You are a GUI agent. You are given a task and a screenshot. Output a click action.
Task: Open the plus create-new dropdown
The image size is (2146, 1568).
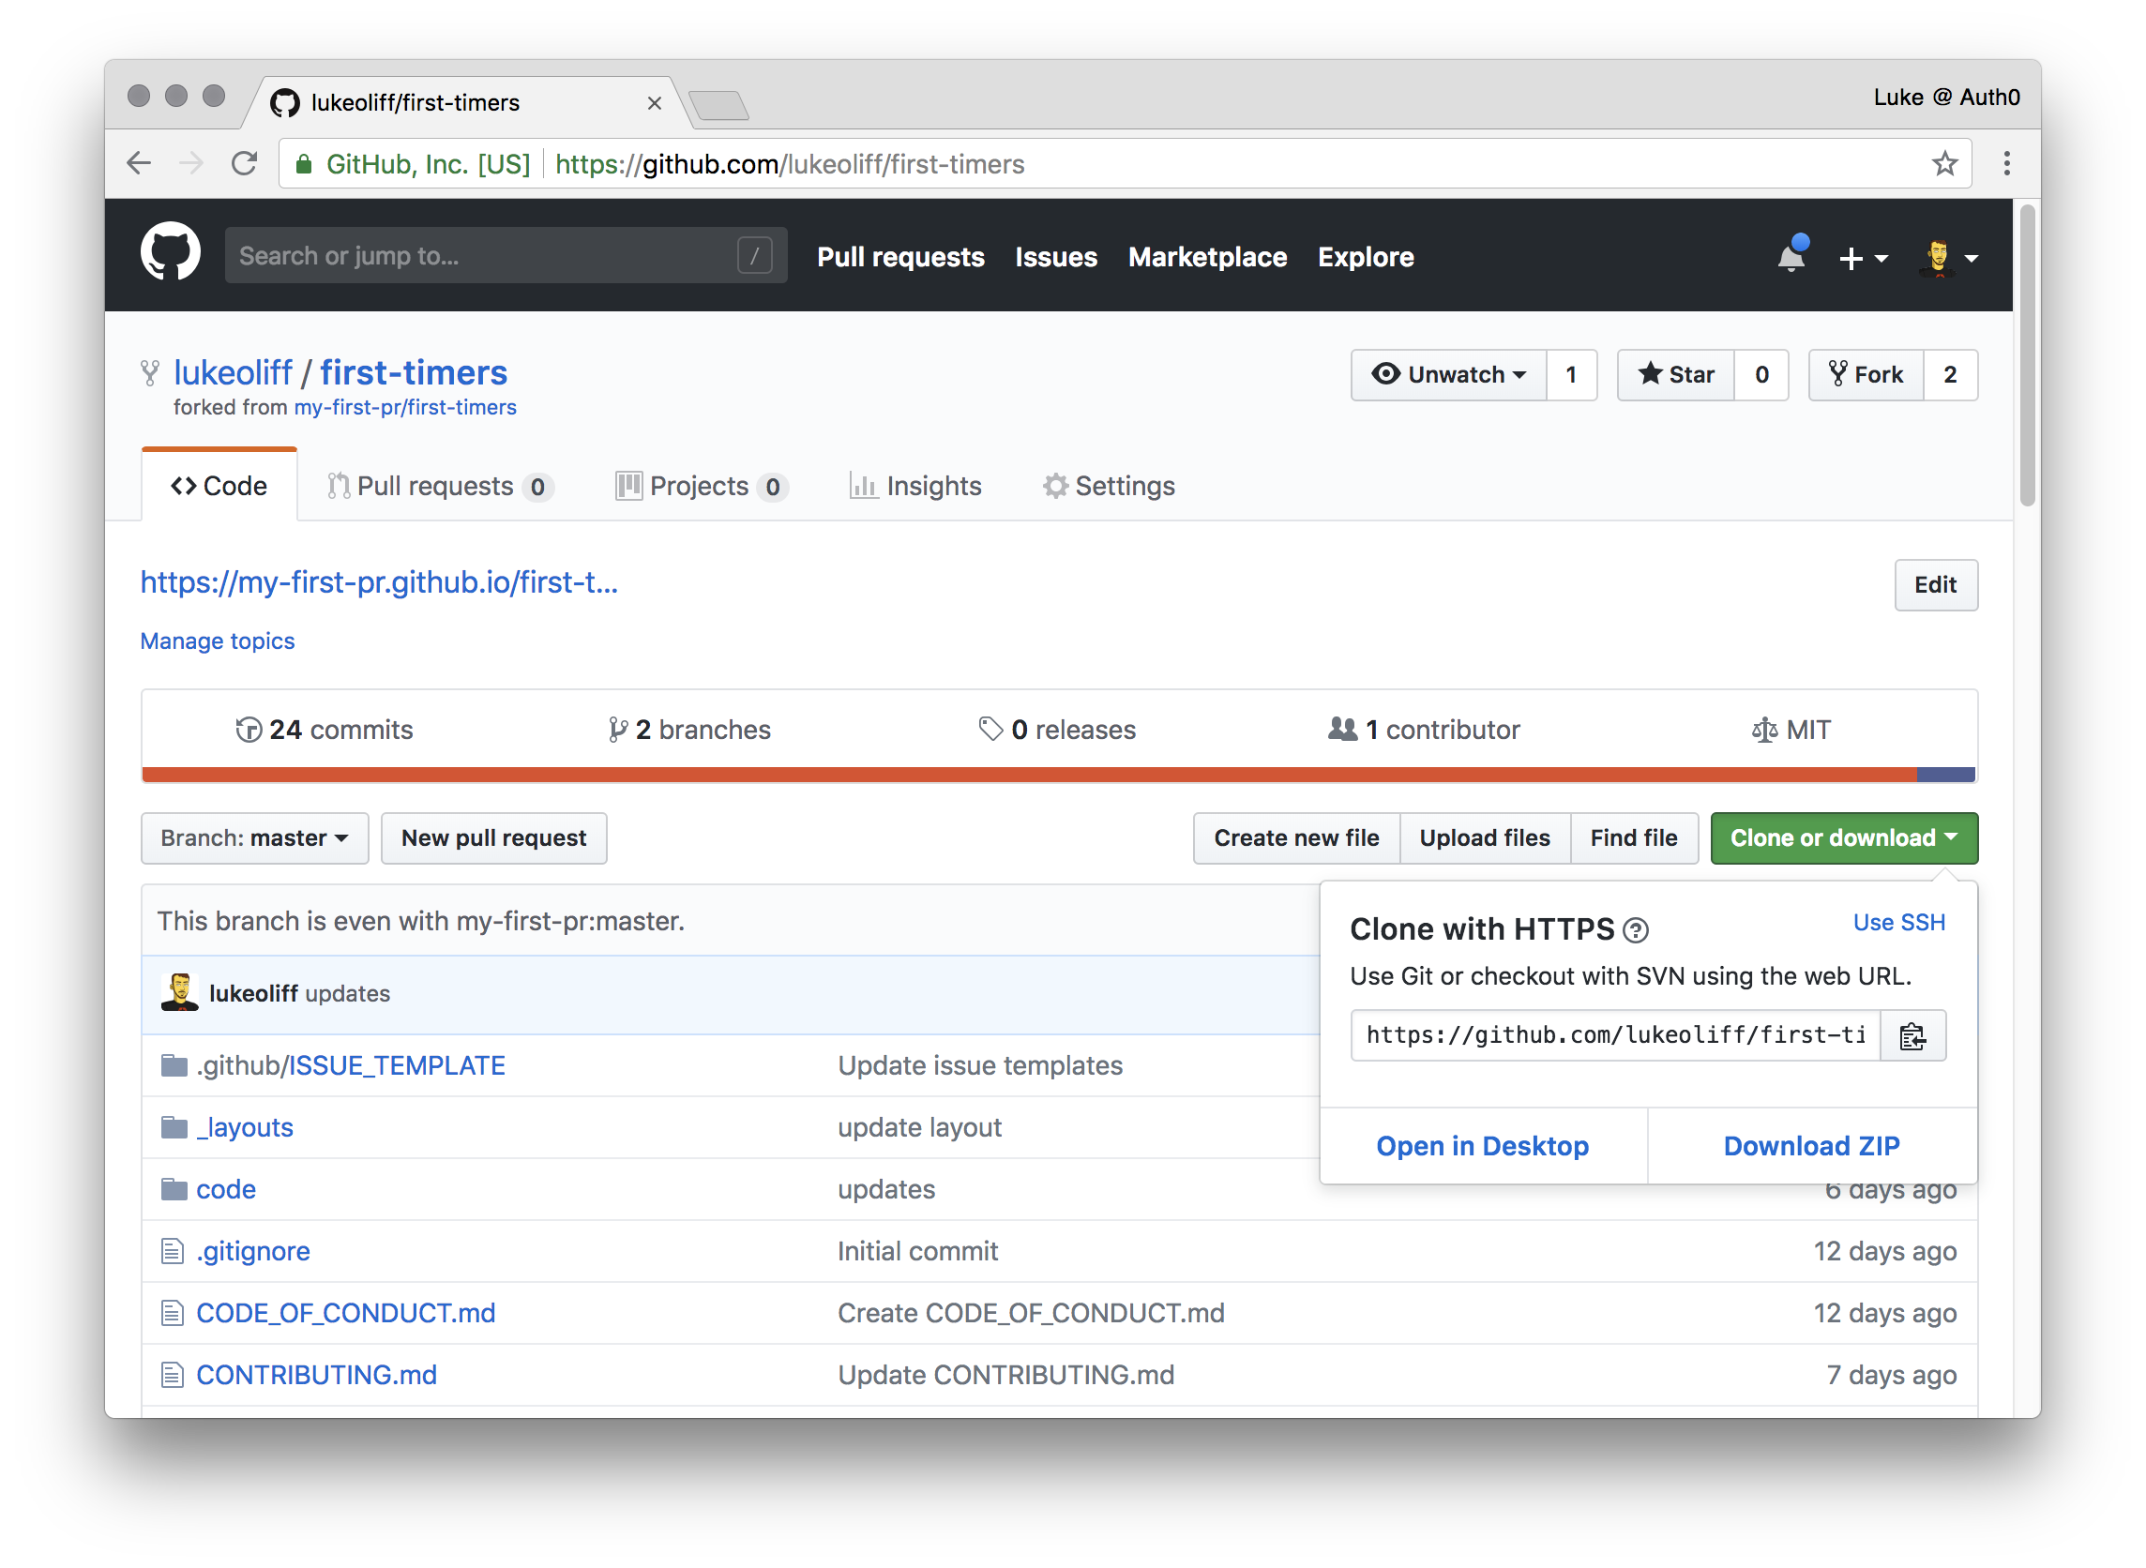pos(1862,257)
